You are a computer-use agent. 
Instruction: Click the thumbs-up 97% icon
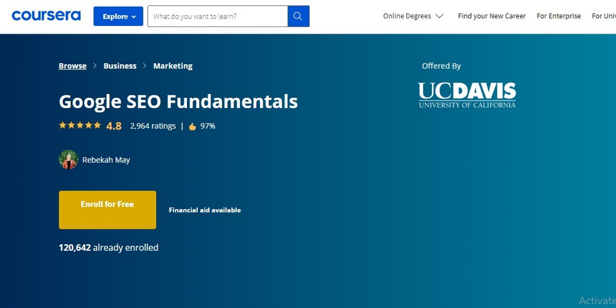click(192, 126)
